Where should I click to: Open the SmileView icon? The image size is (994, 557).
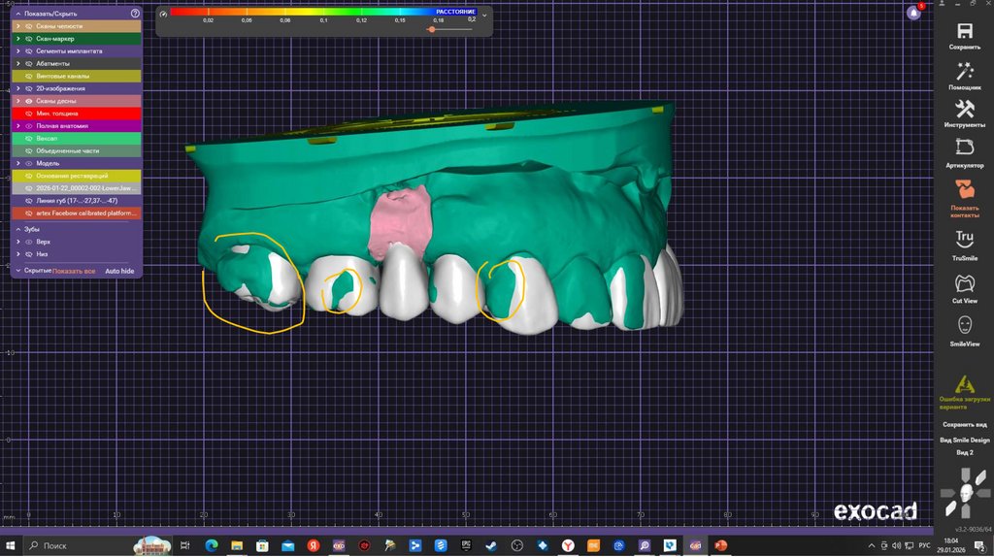(964, 325)
